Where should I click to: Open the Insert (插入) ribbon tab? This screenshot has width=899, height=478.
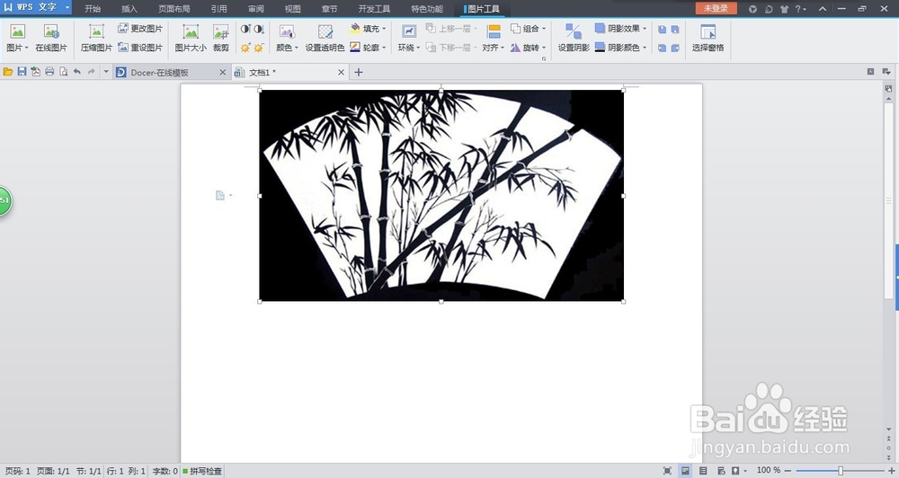point(129,9)
